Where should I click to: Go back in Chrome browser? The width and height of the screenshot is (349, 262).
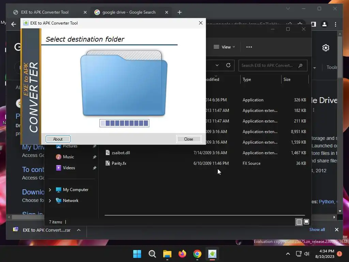pyautogui.click(x=14, y=24)
